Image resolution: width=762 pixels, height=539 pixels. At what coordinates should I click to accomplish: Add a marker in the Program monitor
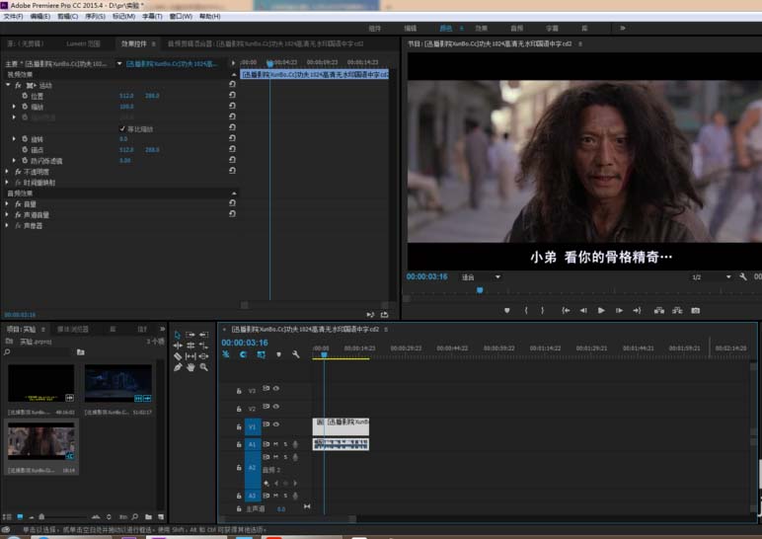click(x=506, y=310)
